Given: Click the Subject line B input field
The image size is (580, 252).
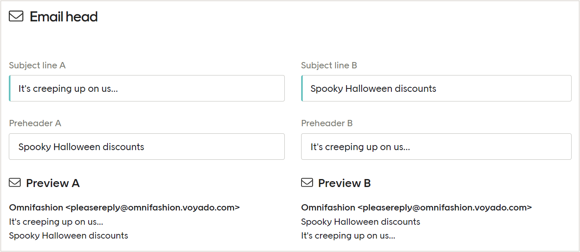Looking at the screenshot, I should point(436,88).
